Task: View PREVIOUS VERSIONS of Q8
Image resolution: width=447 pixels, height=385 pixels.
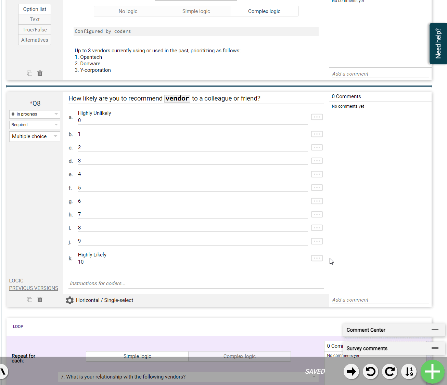Action: pos(34,288)
